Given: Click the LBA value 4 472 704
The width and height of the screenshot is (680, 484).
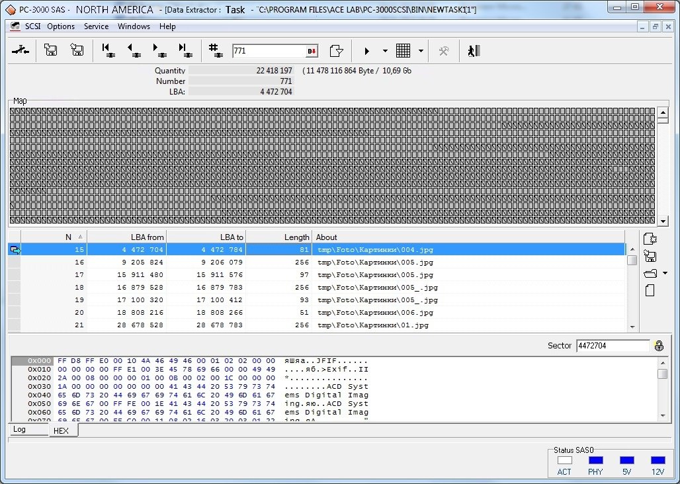Looking at the screenshot, I should pos(241,91).
